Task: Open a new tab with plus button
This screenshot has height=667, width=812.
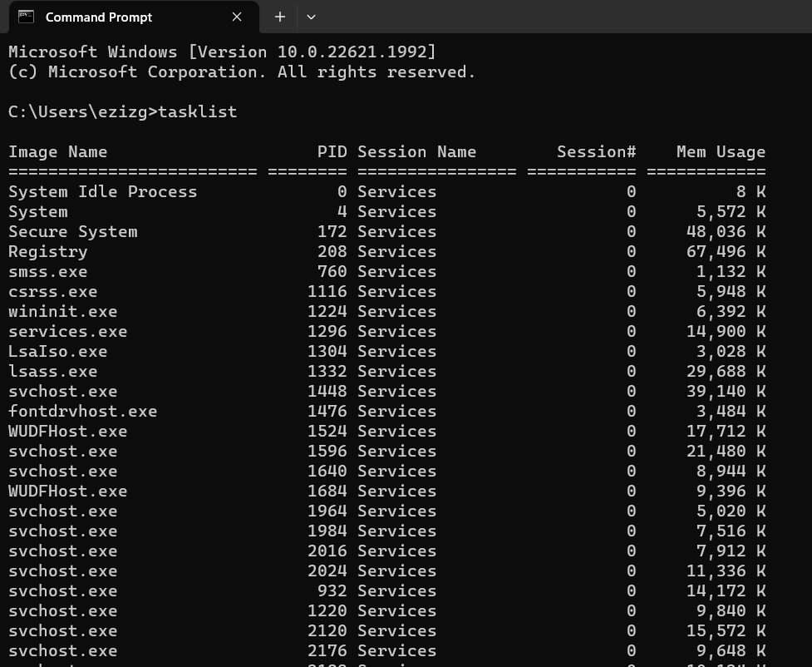Action: pos(280,17)
